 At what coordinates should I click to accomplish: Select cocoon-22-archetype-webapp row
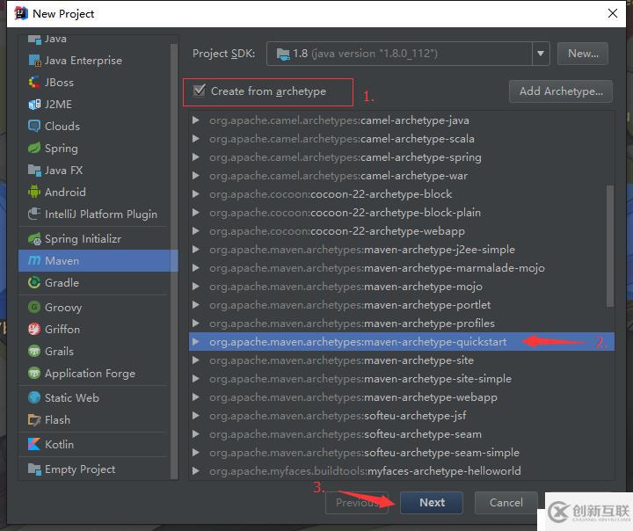pos(401,231)
